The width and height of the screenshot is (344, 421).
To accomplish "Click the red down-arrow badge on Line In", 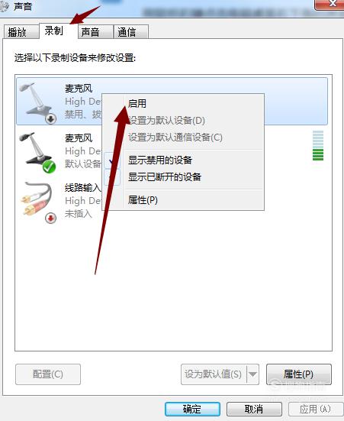I will (x=50, y=218).
